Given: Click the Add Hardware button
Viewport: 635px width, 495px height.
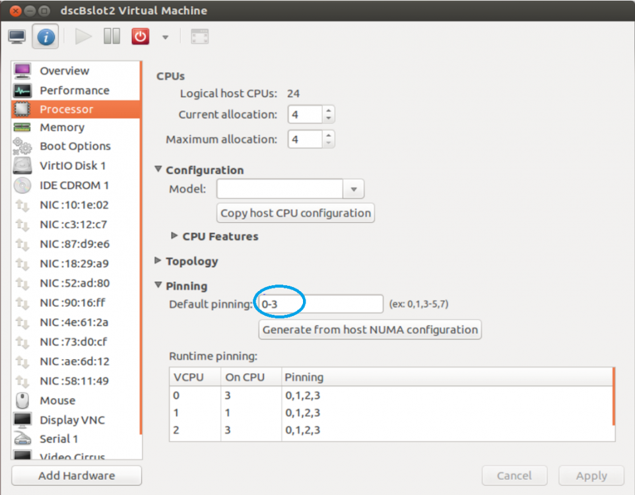Looking at the screenshot, I should tap(77, 476).
